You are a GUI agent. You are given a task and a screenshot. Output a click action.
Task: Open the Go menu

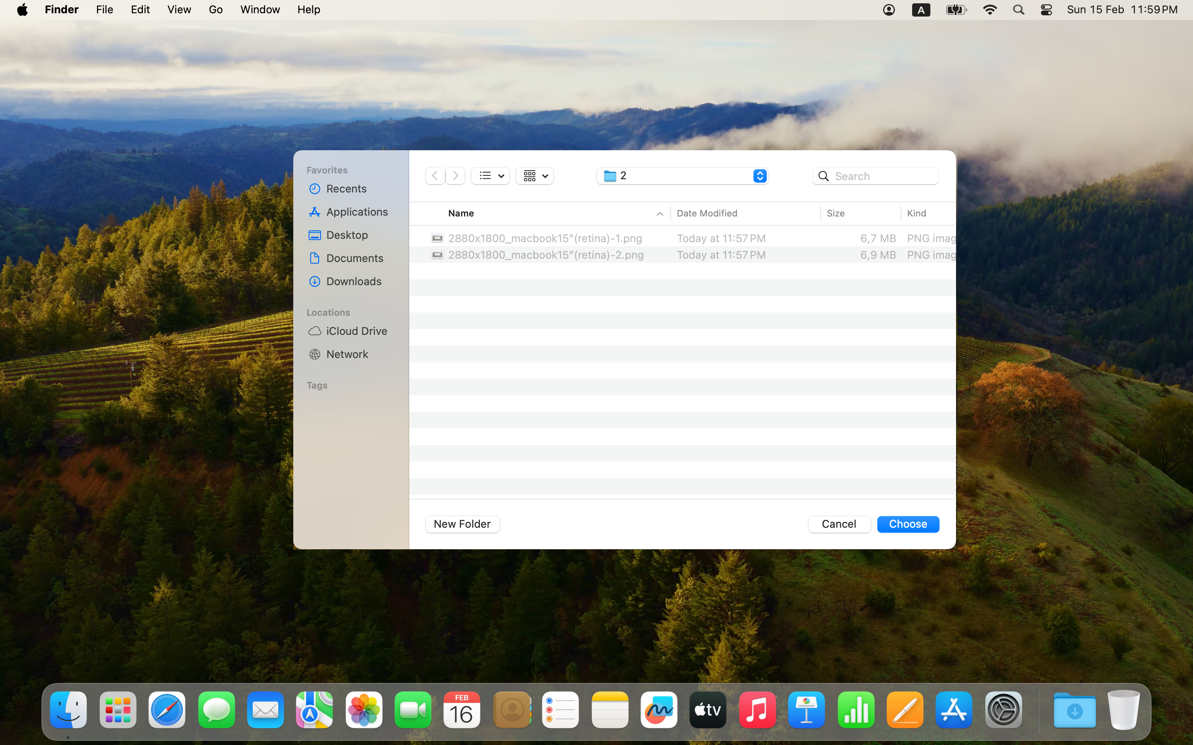coord(215,10)
